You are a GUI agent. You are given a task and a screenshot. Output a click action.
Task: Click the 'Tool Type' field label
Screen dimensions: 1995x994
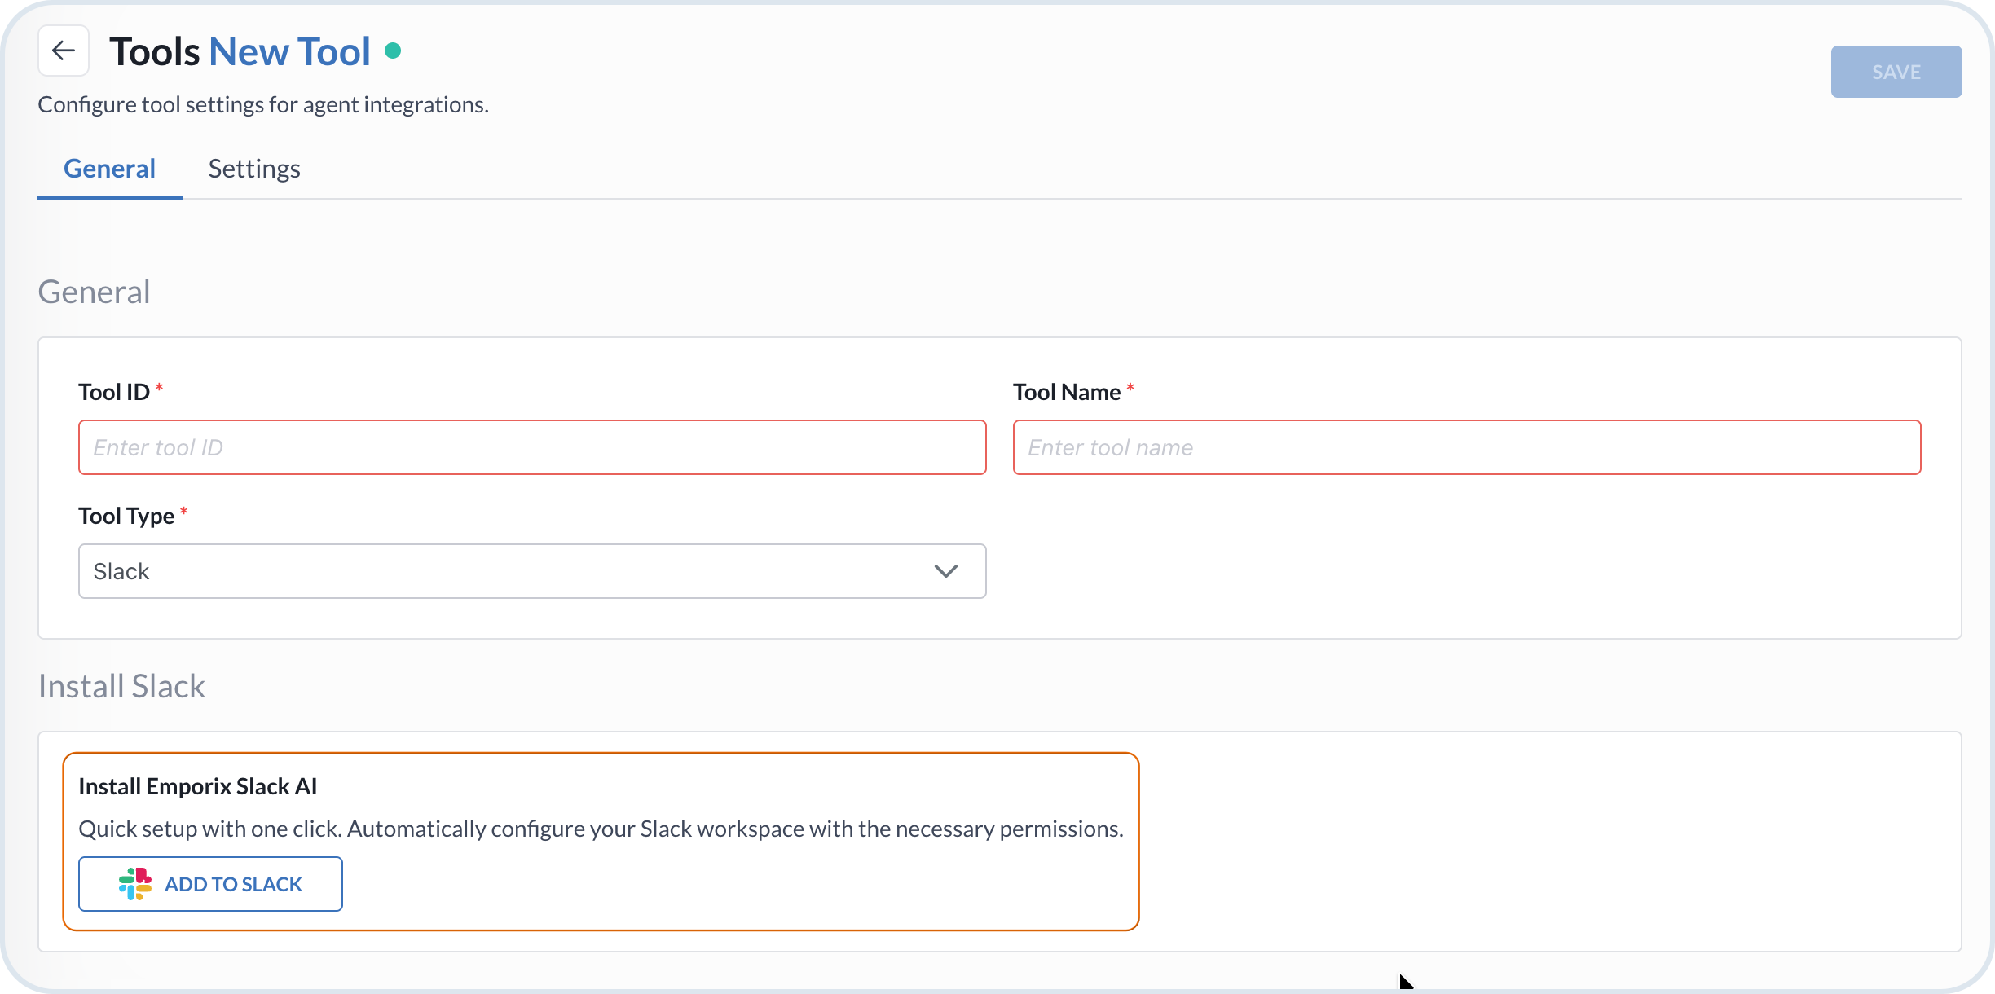point(126,516)
